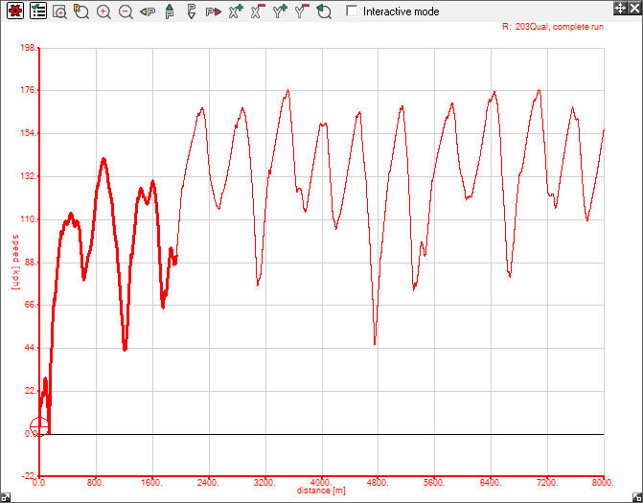The height and width of the screenshot is (503, 643).
Task: Expand the X axis scale
Action: coord(236,11)
